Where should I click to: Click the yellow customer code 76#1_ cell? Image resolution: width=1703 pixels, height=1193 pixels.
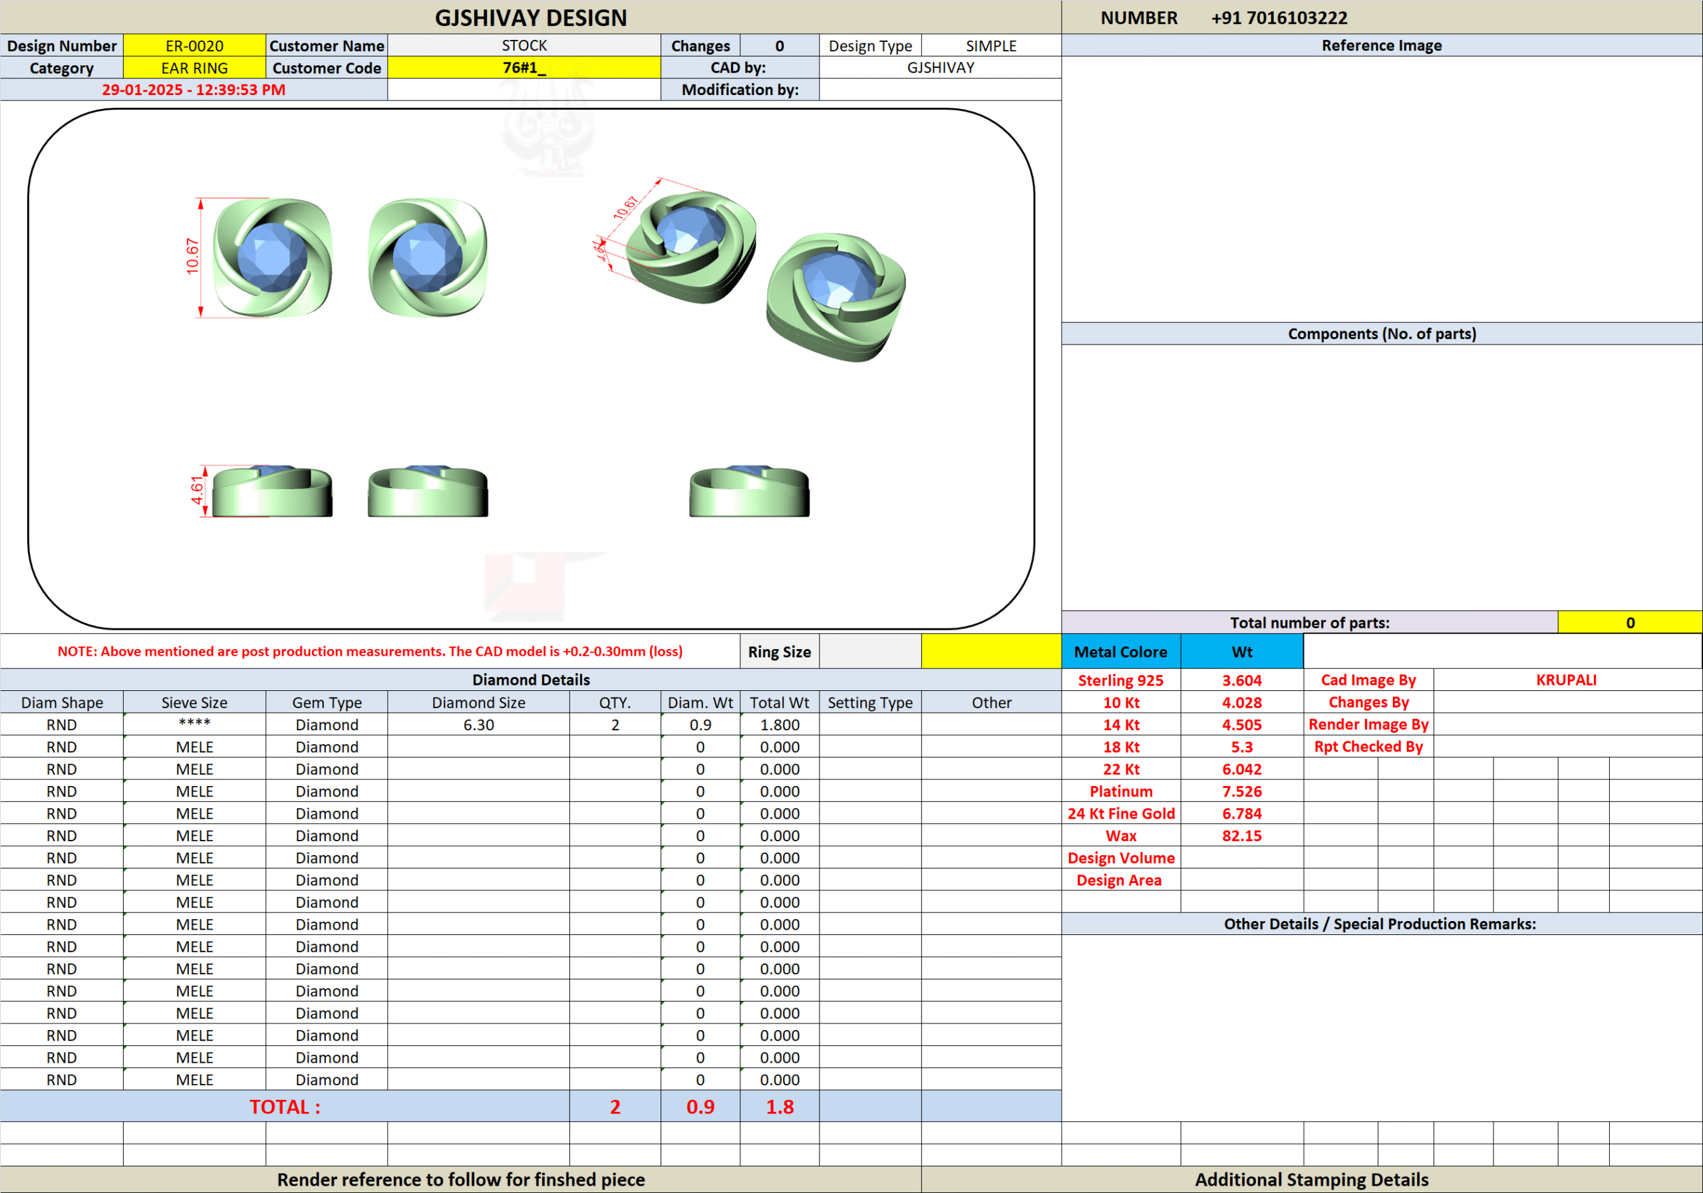coord(524,68)
